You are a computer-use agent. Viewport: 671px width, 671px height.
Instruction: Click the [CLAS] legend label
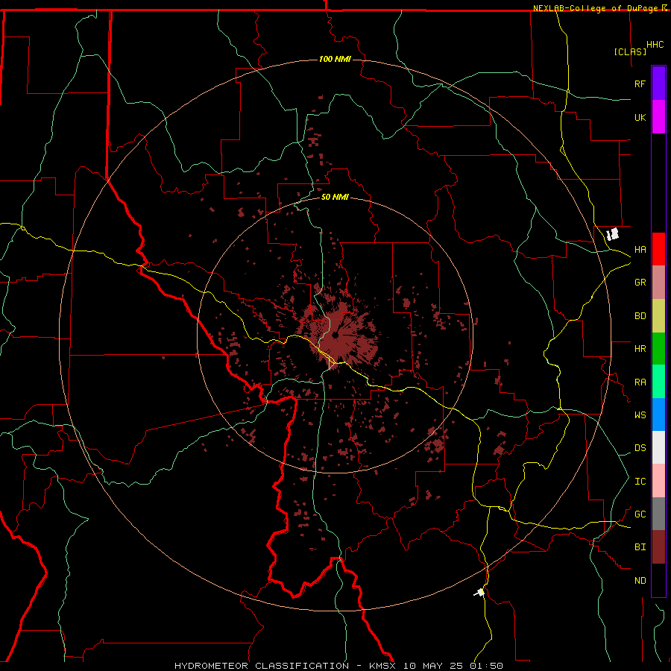[x=630, y=51]
